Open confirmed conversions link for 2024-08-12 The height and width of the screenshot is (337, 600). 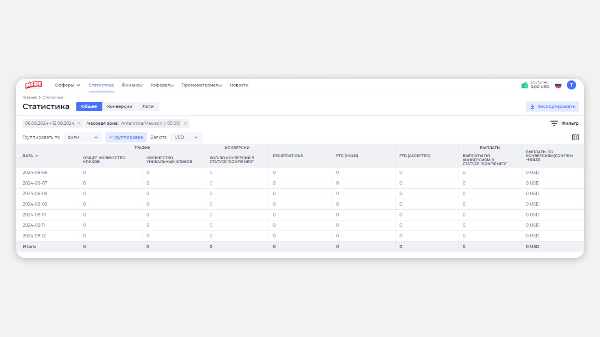click(x=211, y=236)
